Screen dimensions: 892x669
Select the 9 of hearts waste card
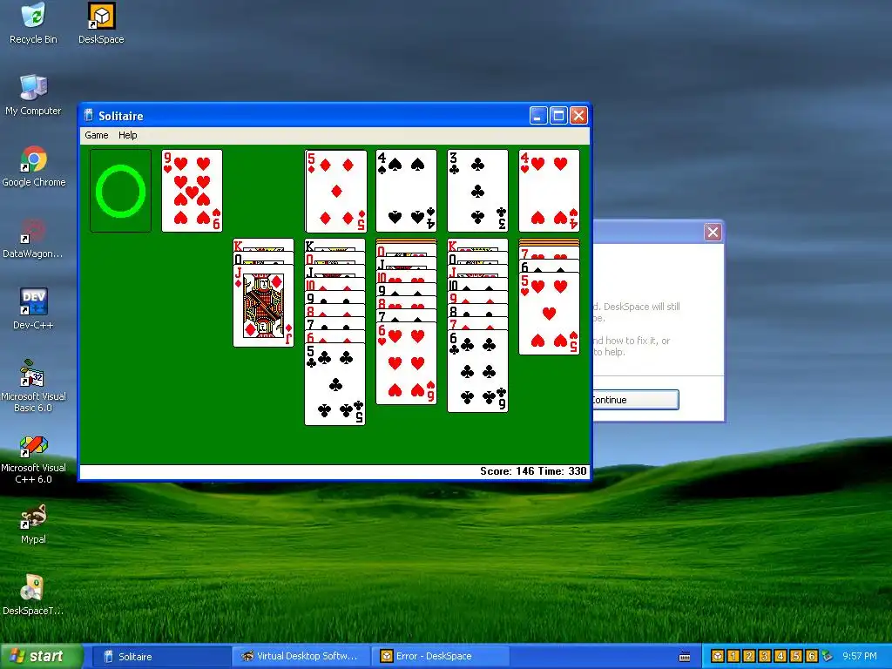point(193,191)
